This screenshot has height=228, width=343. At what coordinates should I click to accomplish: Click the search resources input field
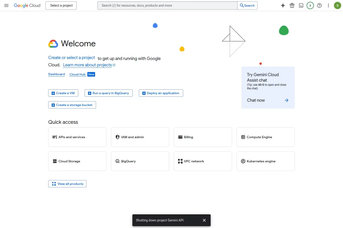pyautogui.click(x=167, y=5)
